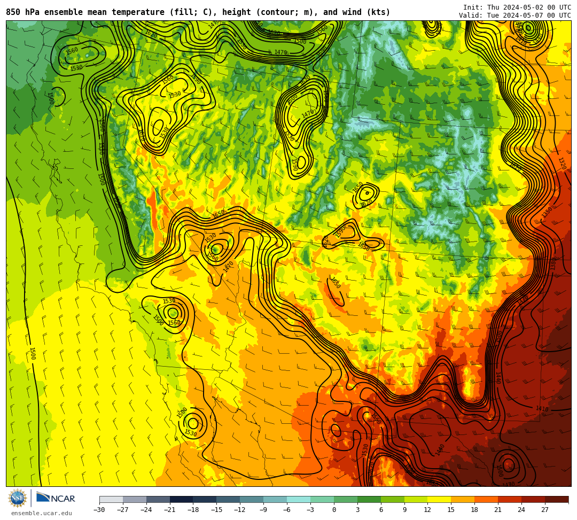The height and width of the screenshot is (520, 577).
Task: Click the 27 colorbar tick label
Action: point(545,510)
